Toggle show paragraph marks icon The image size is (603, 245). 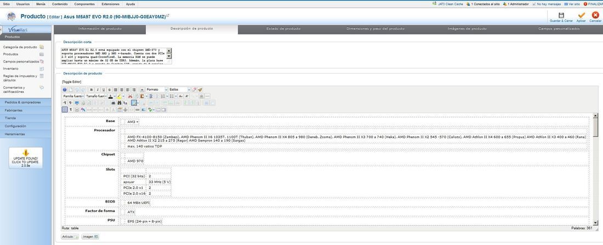(x=70, y=110)
